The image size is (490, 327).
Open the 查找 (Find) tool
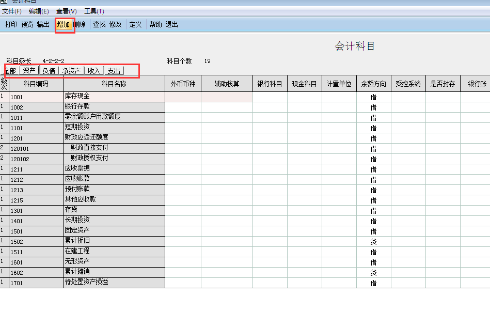(x=99, y=24)
